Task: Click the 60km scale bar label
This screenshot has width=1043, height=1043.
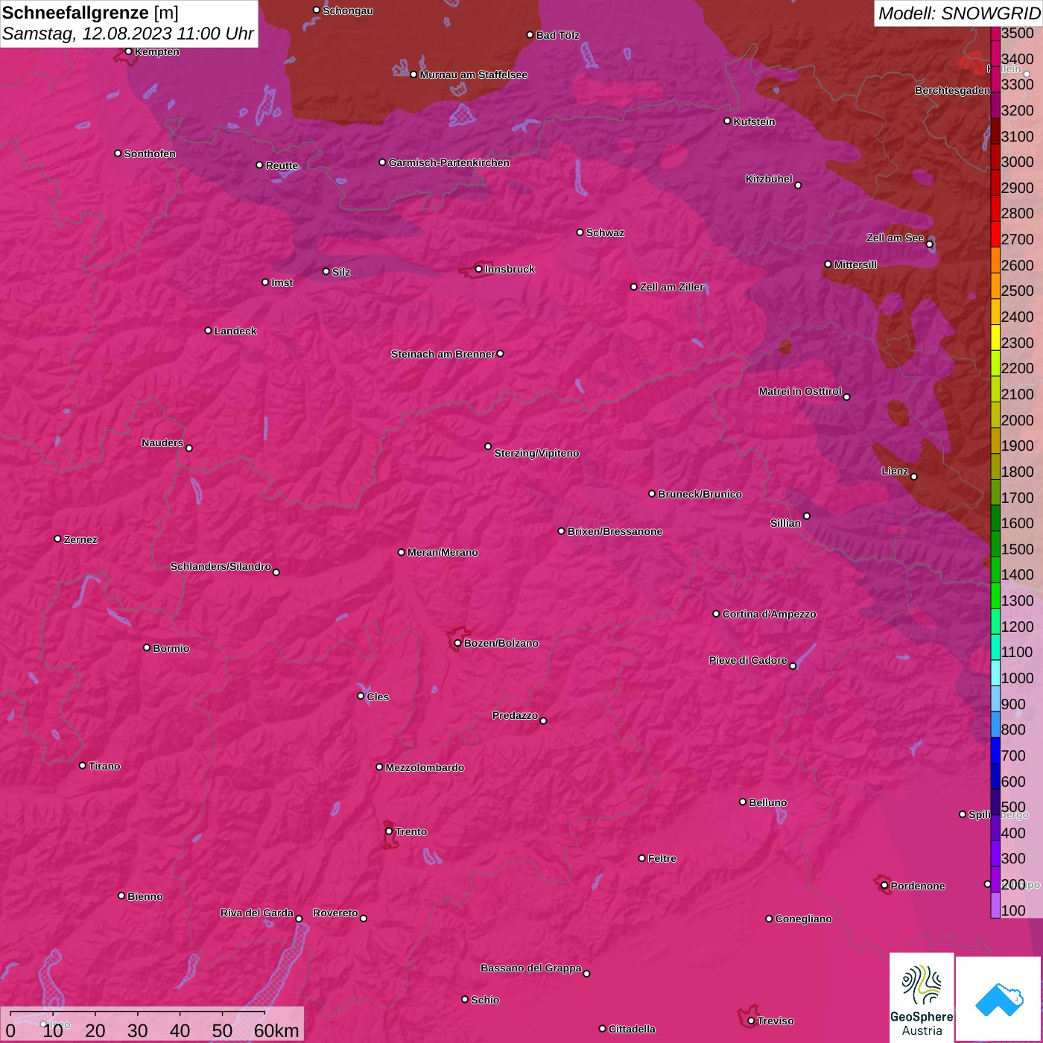Action: [276, 1030]
